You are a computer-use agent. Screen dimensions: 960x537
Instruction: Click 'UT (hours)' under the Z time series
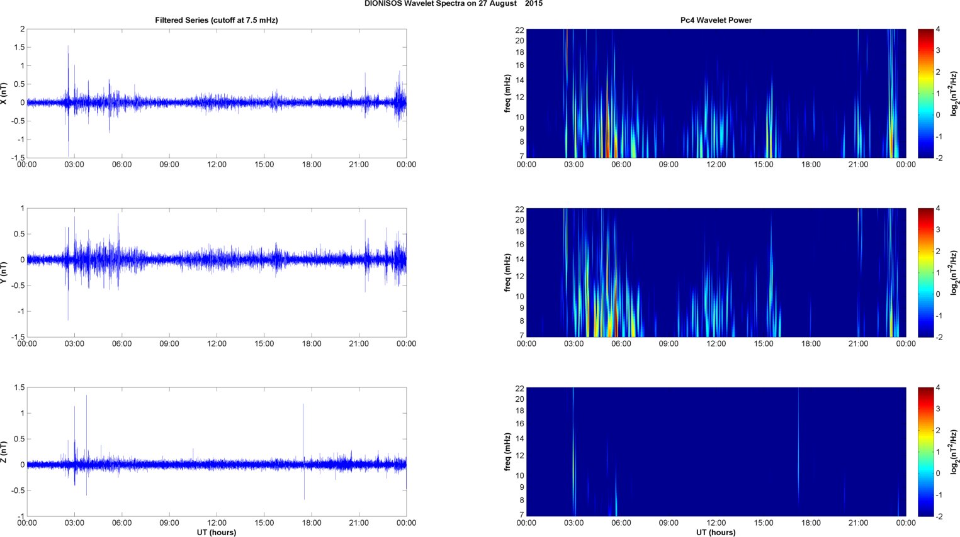coord(217,532)
